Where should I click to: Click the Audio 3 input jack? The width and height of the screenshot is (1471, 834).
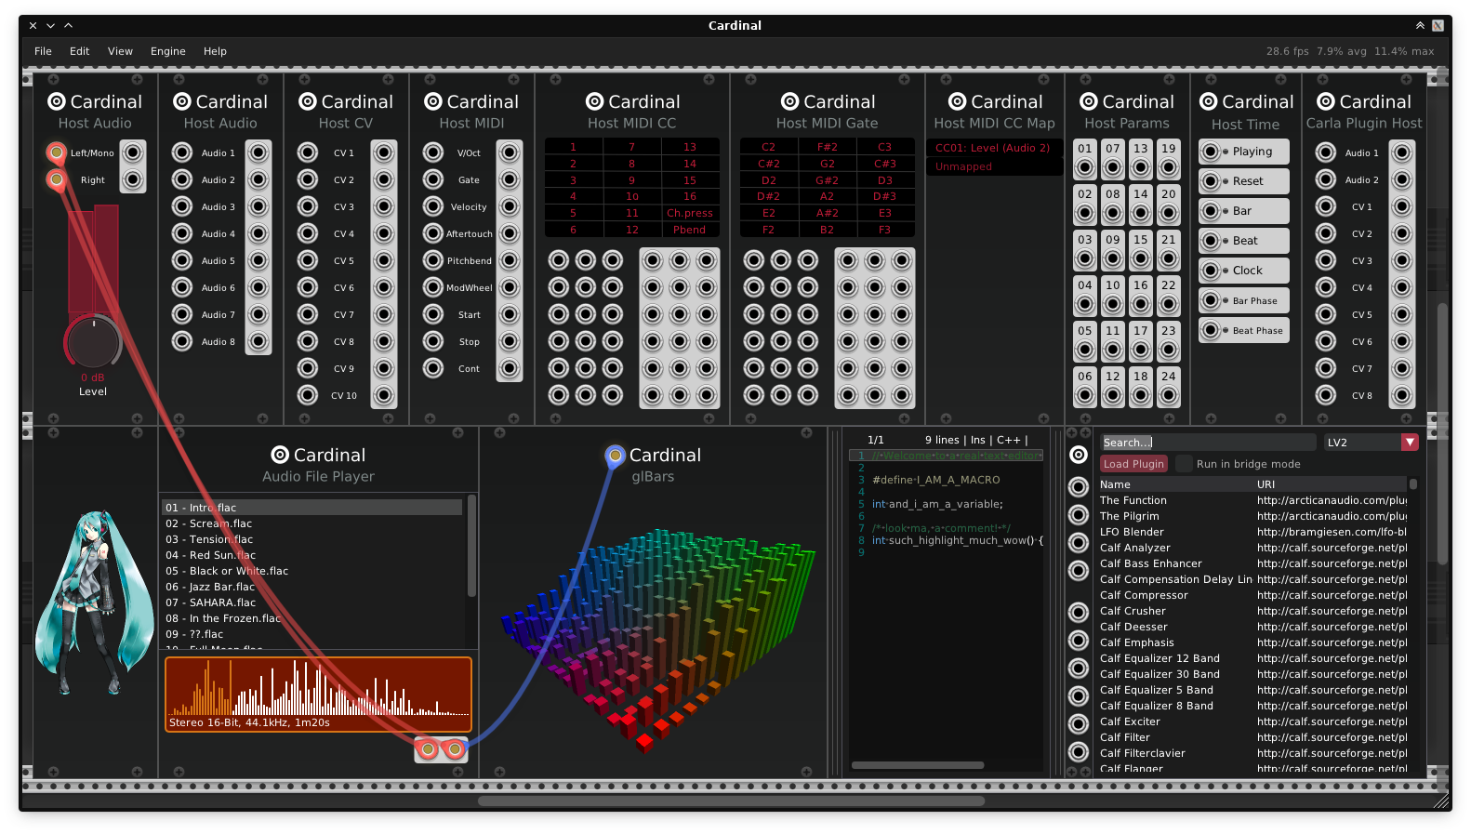pos(182,205)
